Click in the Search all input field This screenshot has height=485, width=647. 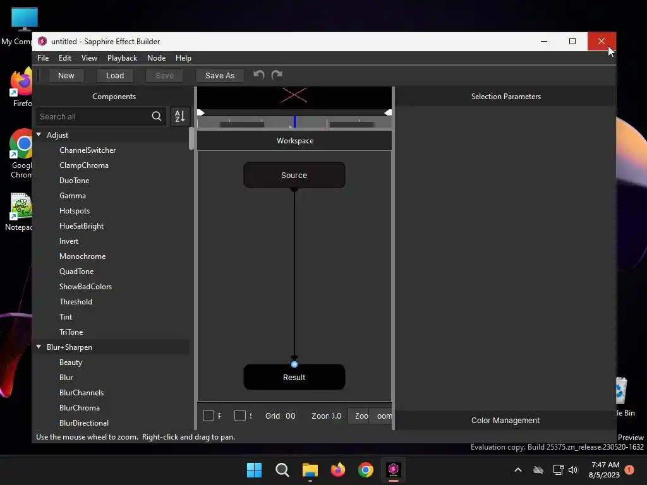tap(94, 116)
